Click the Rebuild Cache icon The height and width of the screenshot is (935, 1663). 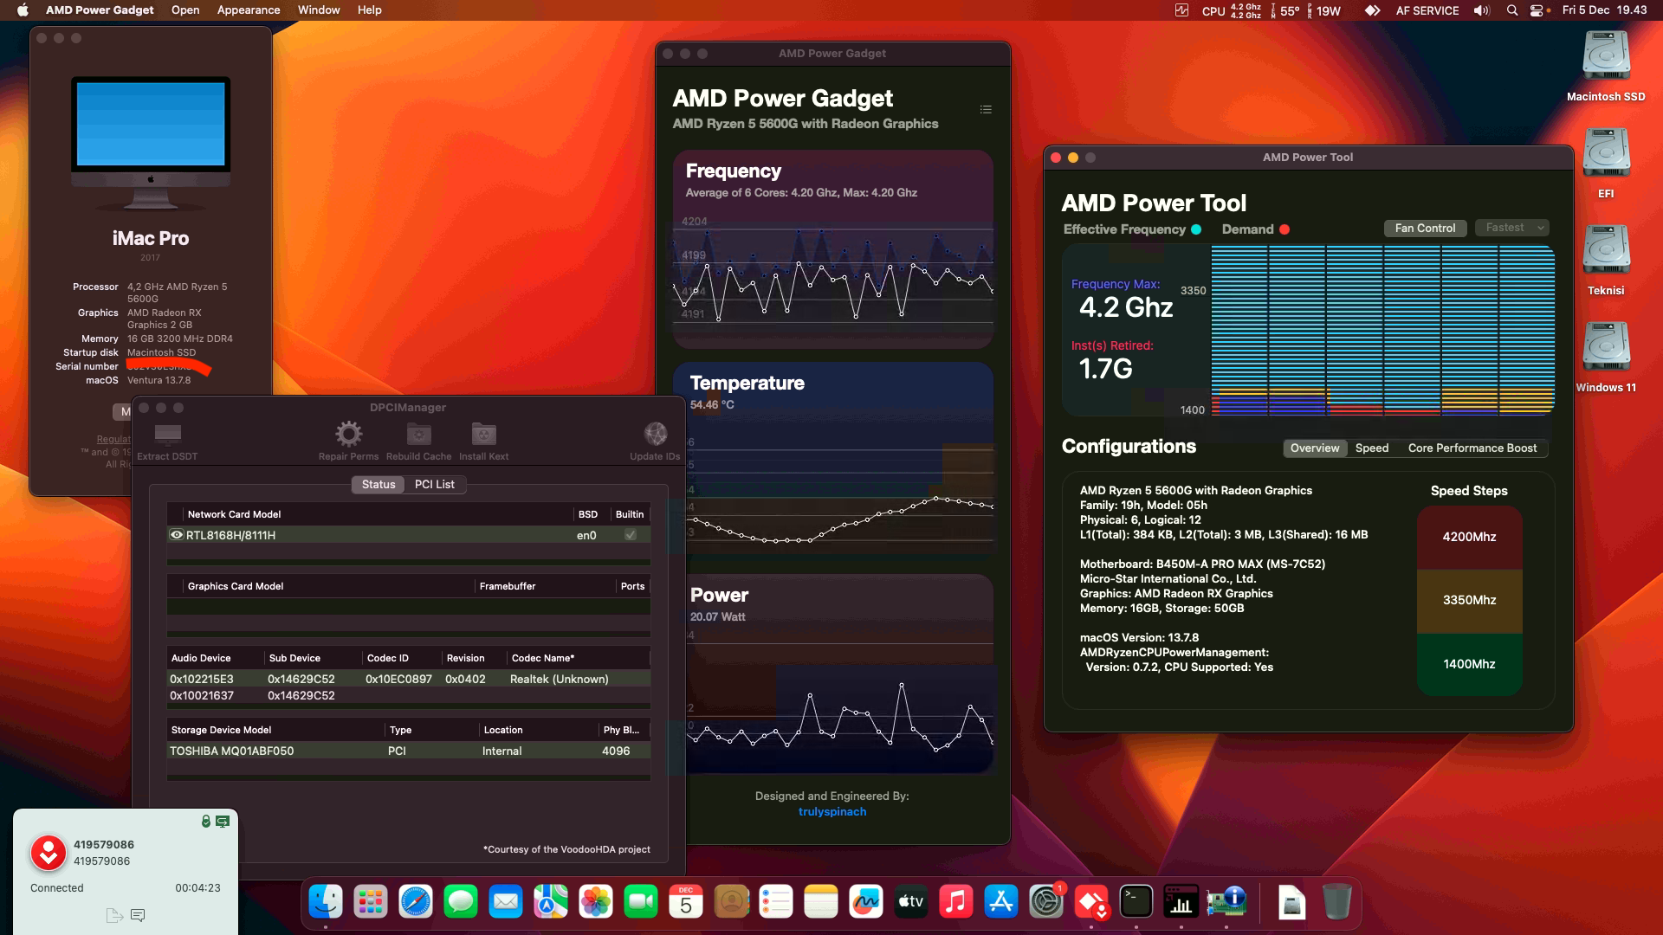417,433
